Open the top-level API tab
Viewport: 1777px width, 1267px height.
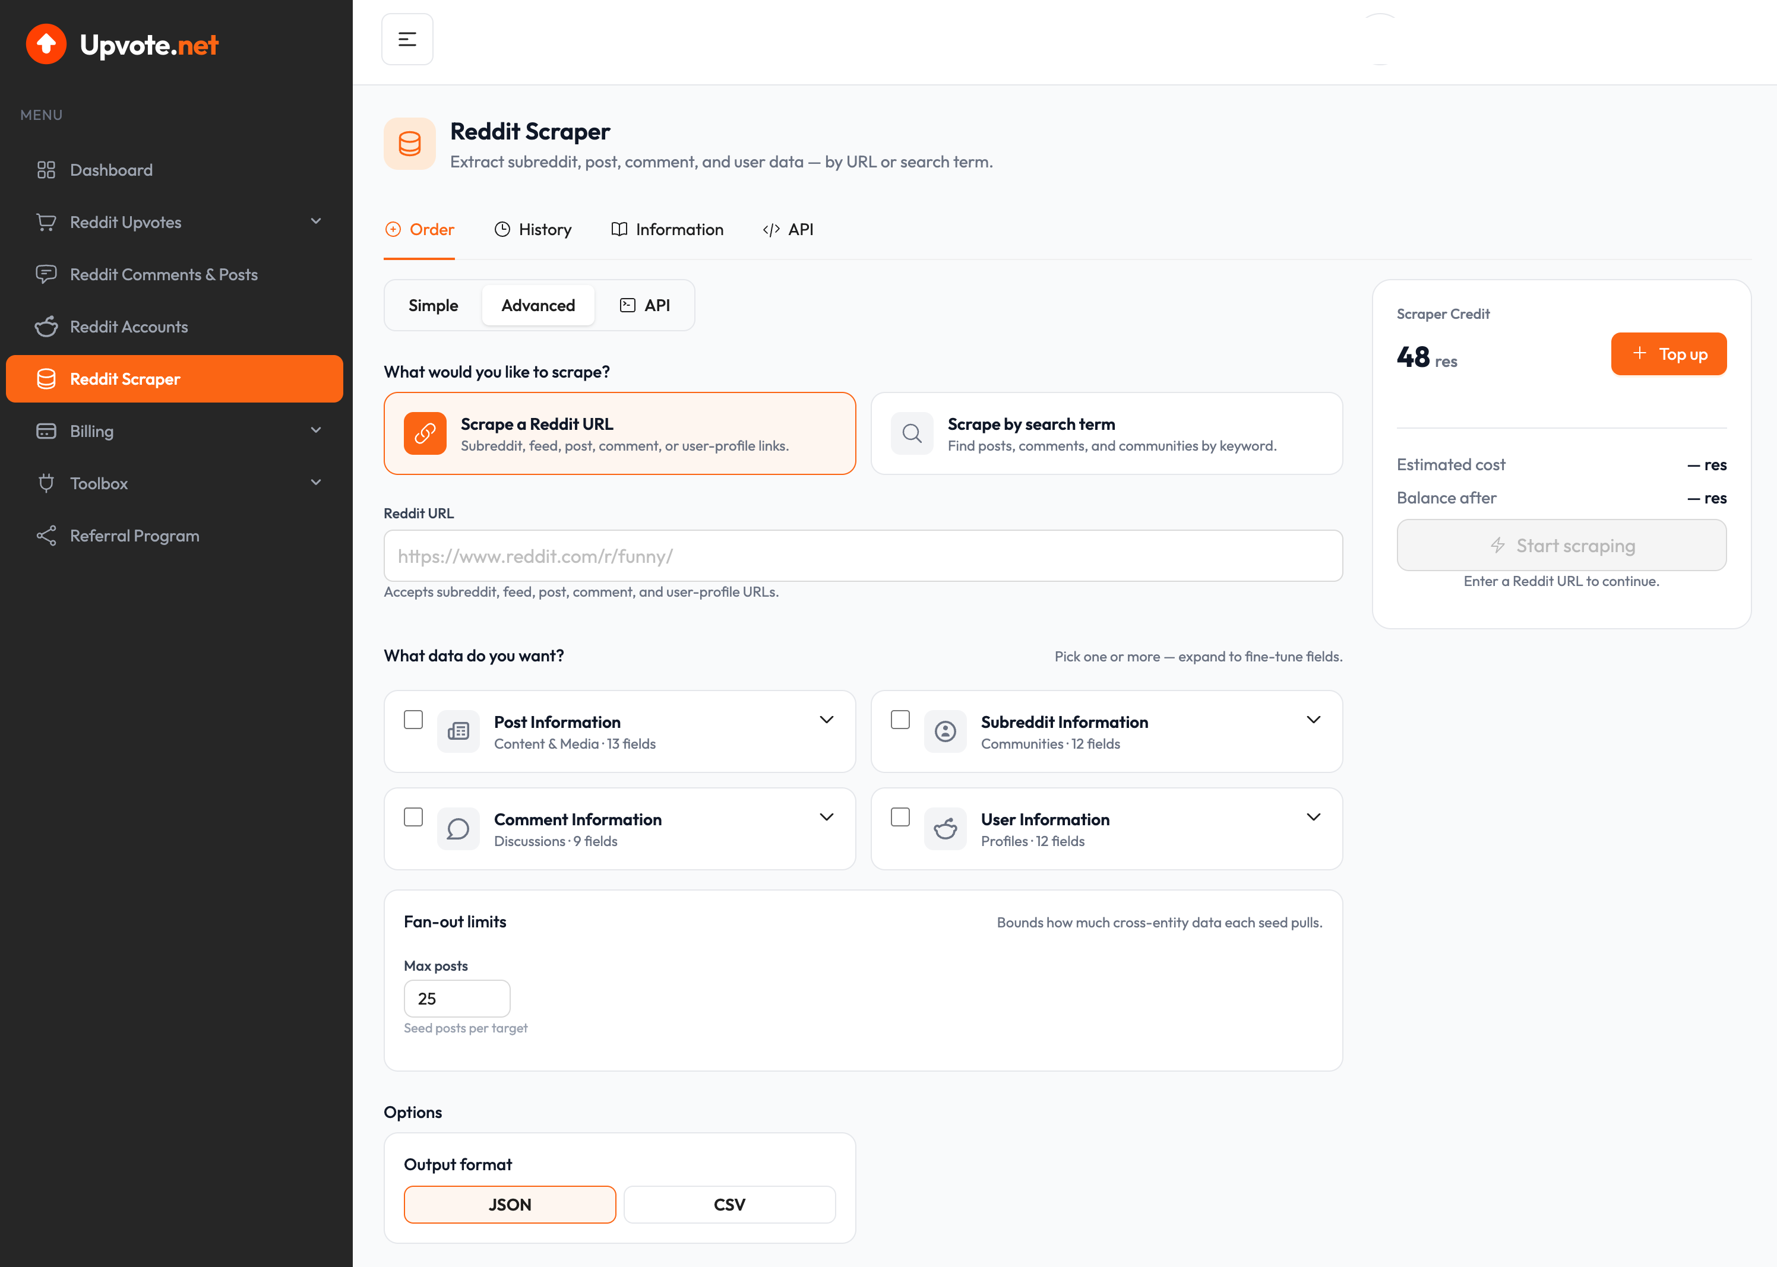point(788,229)
